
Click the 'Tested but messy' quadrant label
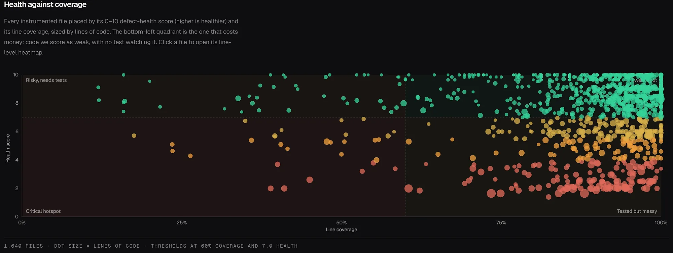(x=637, y=211)
